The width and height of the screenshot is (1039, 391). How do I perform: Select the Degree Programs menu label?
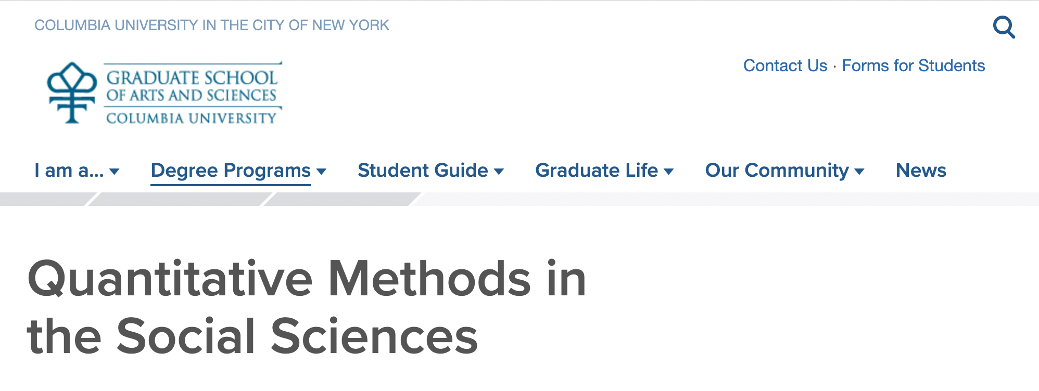231,171
